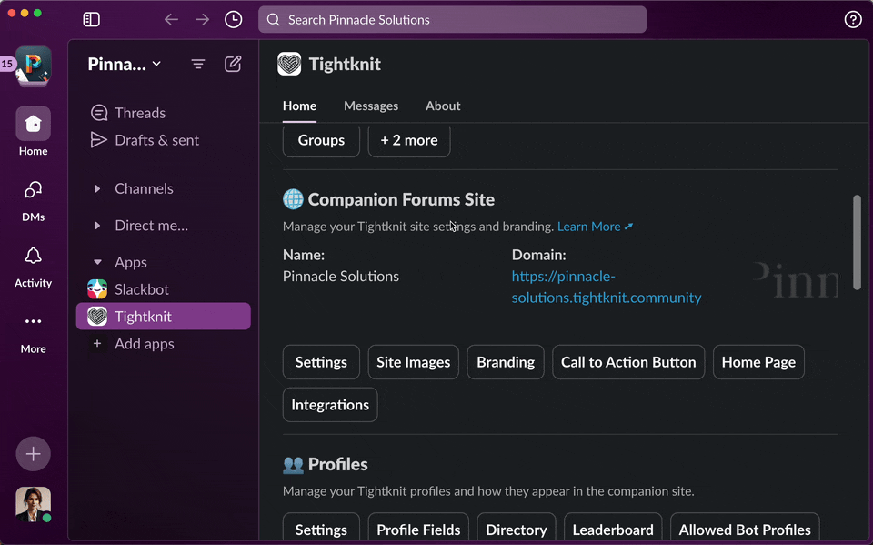
Task: Compose a new message using the pencil icon
Action: pyautogui.click(x=233, y=65)
